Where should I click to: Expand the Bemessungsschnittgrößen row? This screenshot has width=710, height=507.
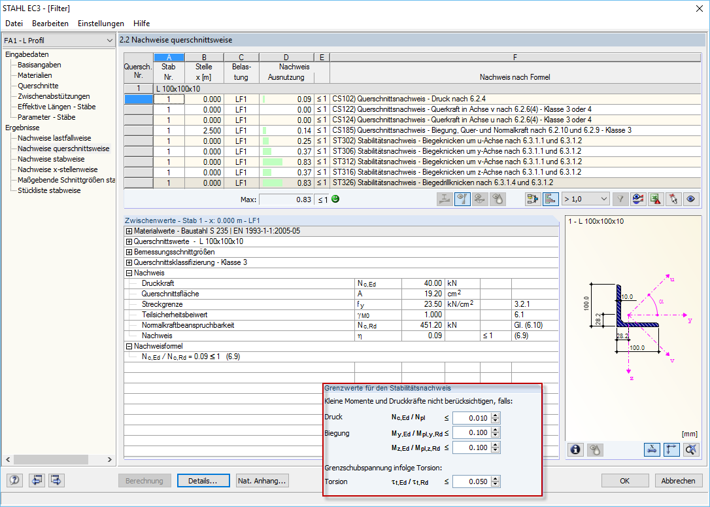(129, 252)
